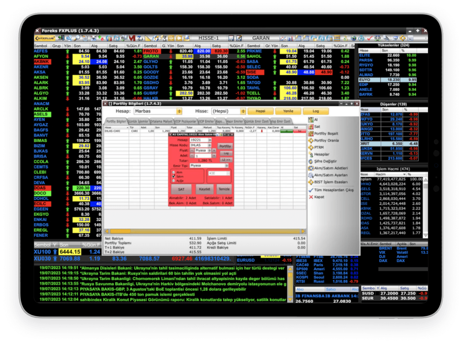462x343 pixels.
Task: Switch to the Günlük İşlemler tab
Action: [138, 122]
